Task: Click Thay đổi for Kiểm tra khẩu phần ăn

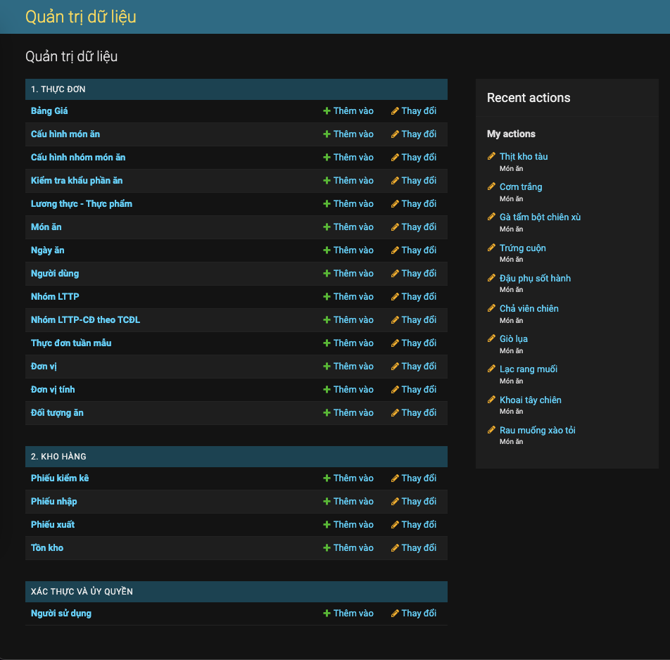Action: tap(414, 180)
